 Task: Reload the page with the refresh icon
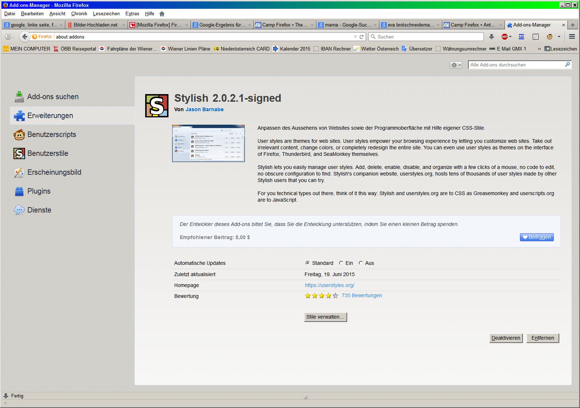click(x=362, y=37)
